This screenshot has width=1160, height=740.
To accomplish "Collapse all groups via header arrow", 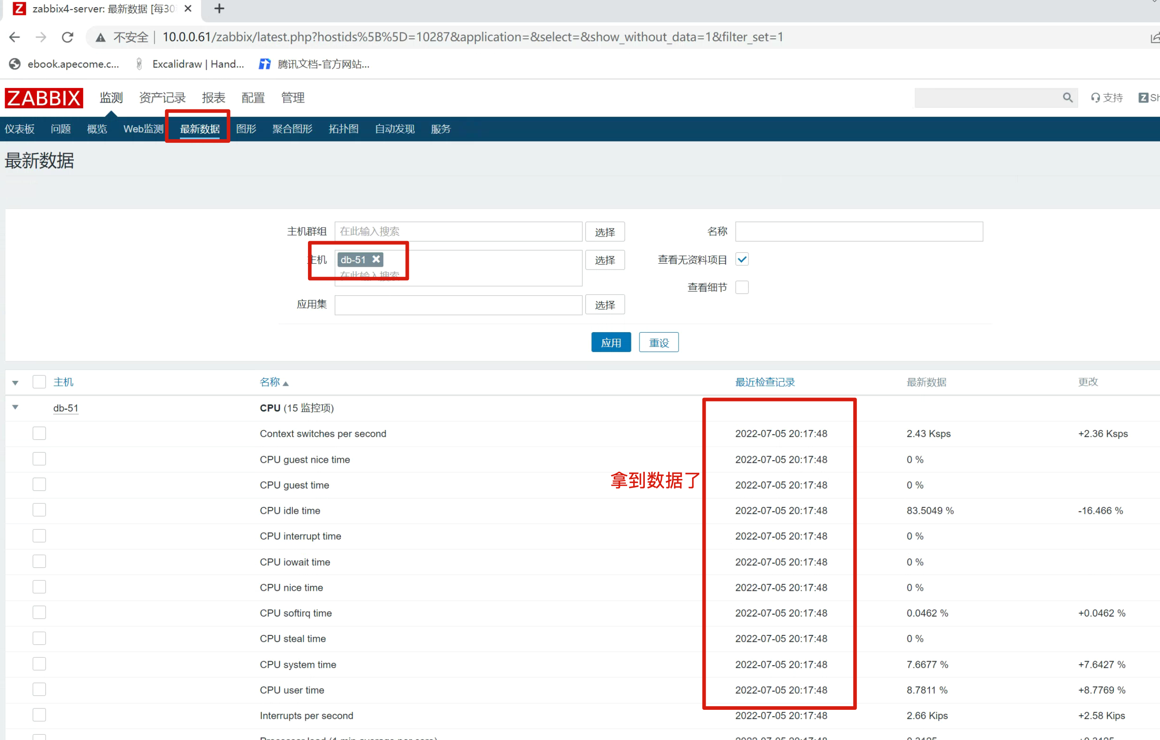I will [15, 383].
